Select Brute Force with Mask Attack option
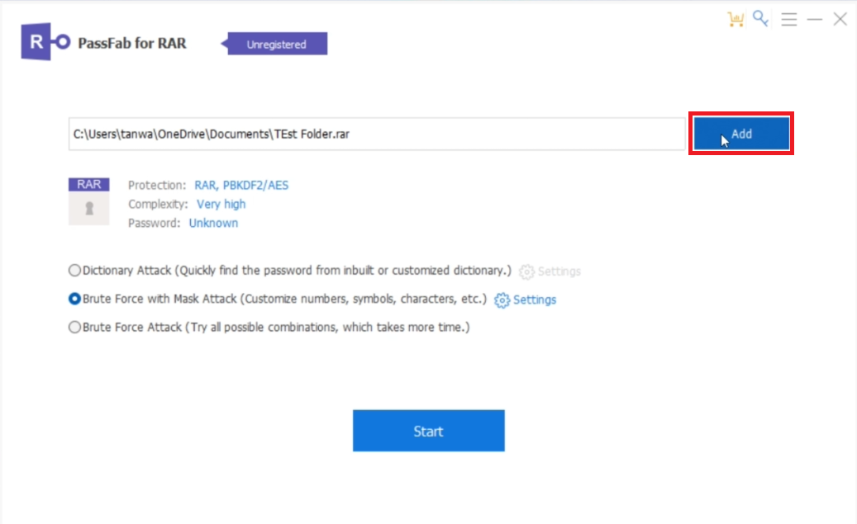Screen dimensions: 857x524 [75, 299]
